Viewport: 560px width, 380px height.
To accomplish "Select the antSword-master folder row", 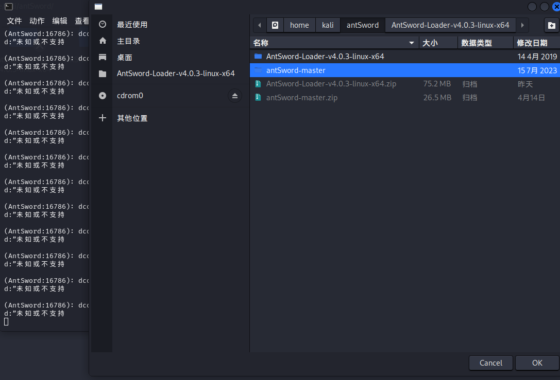I will [x=404, y=70].
